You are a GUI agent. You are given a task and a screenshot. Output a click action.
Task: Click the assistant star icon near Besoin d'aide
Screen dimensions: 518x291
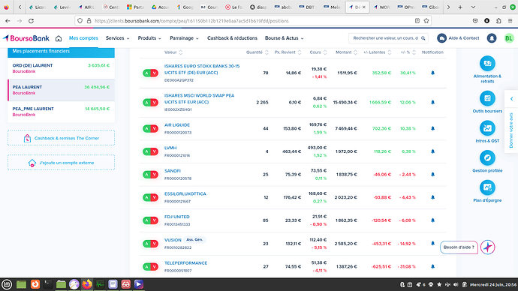(488, 247)
